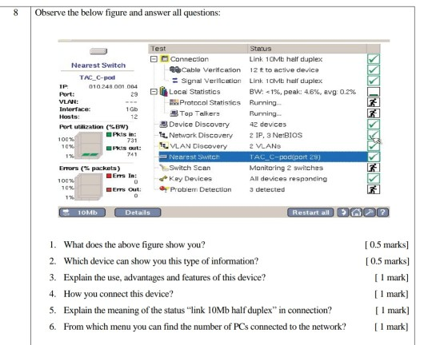
Task: Click the Top Talkers computer icon
Action: [174, 113]
